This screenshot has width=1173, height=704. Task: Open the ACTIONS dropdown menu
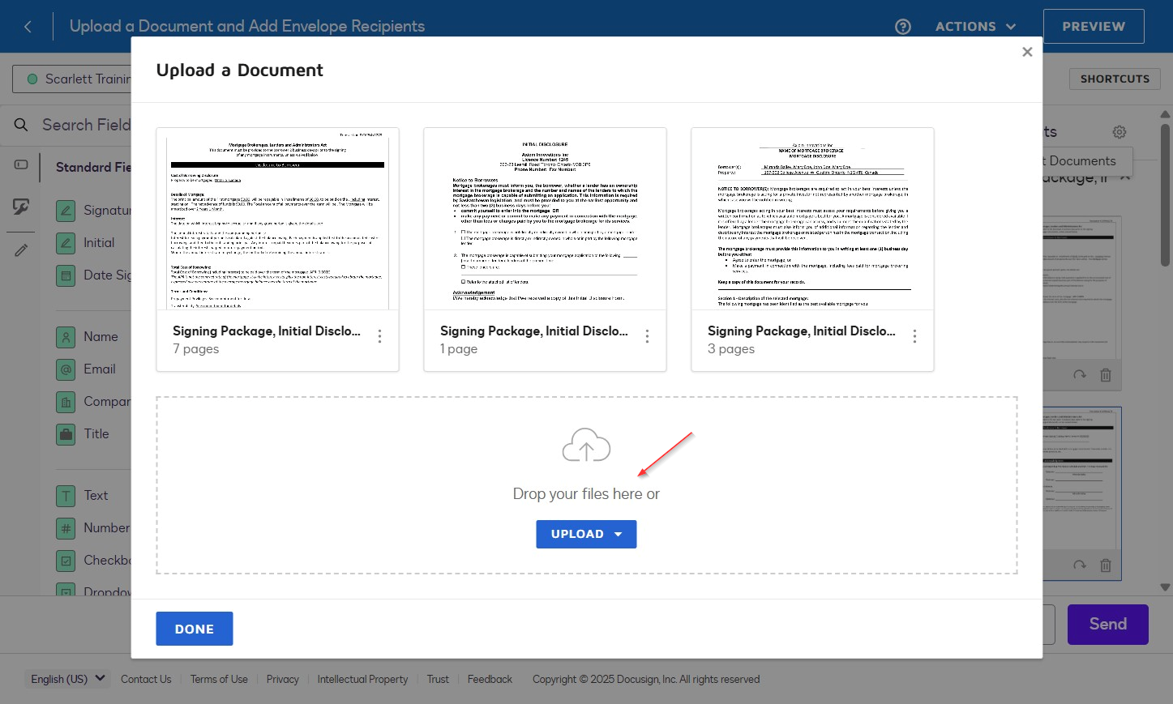tap(975, 27)
